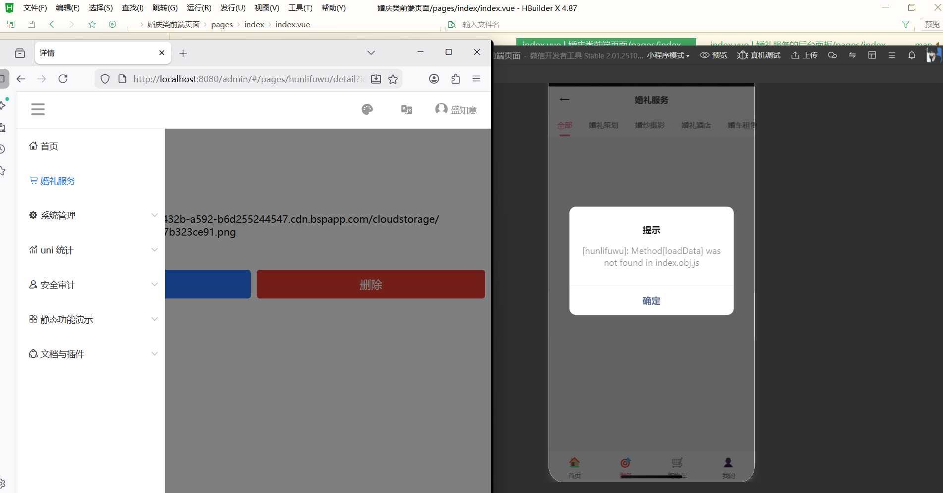Select the 全部 tab in simulator
943x493 pixels.
point(564,125)
